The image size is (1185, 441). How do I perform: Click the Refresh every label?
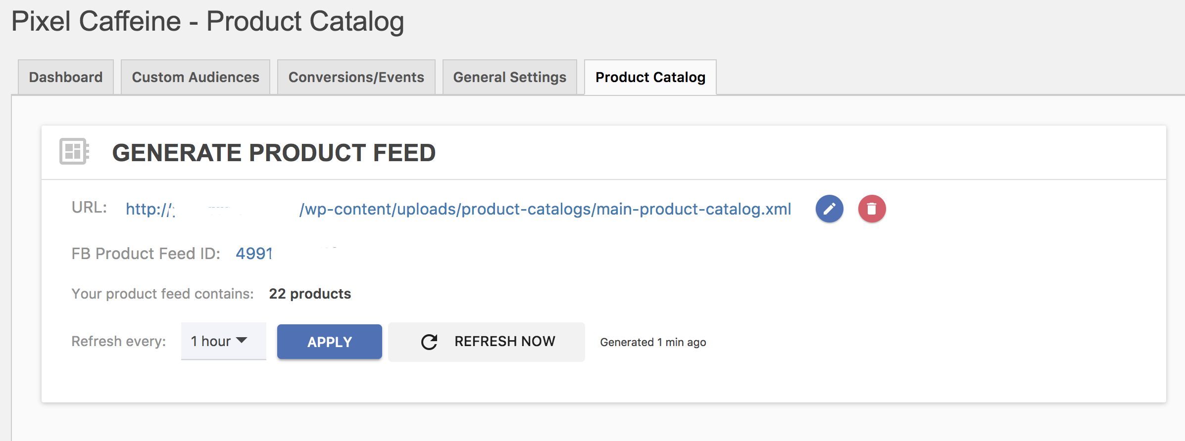(119, 341)
